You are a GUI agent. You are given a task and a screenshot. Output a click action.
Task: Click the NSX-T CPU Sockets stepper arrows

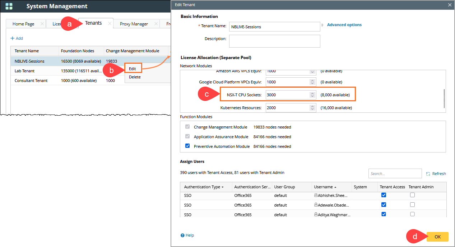[312, 95]
